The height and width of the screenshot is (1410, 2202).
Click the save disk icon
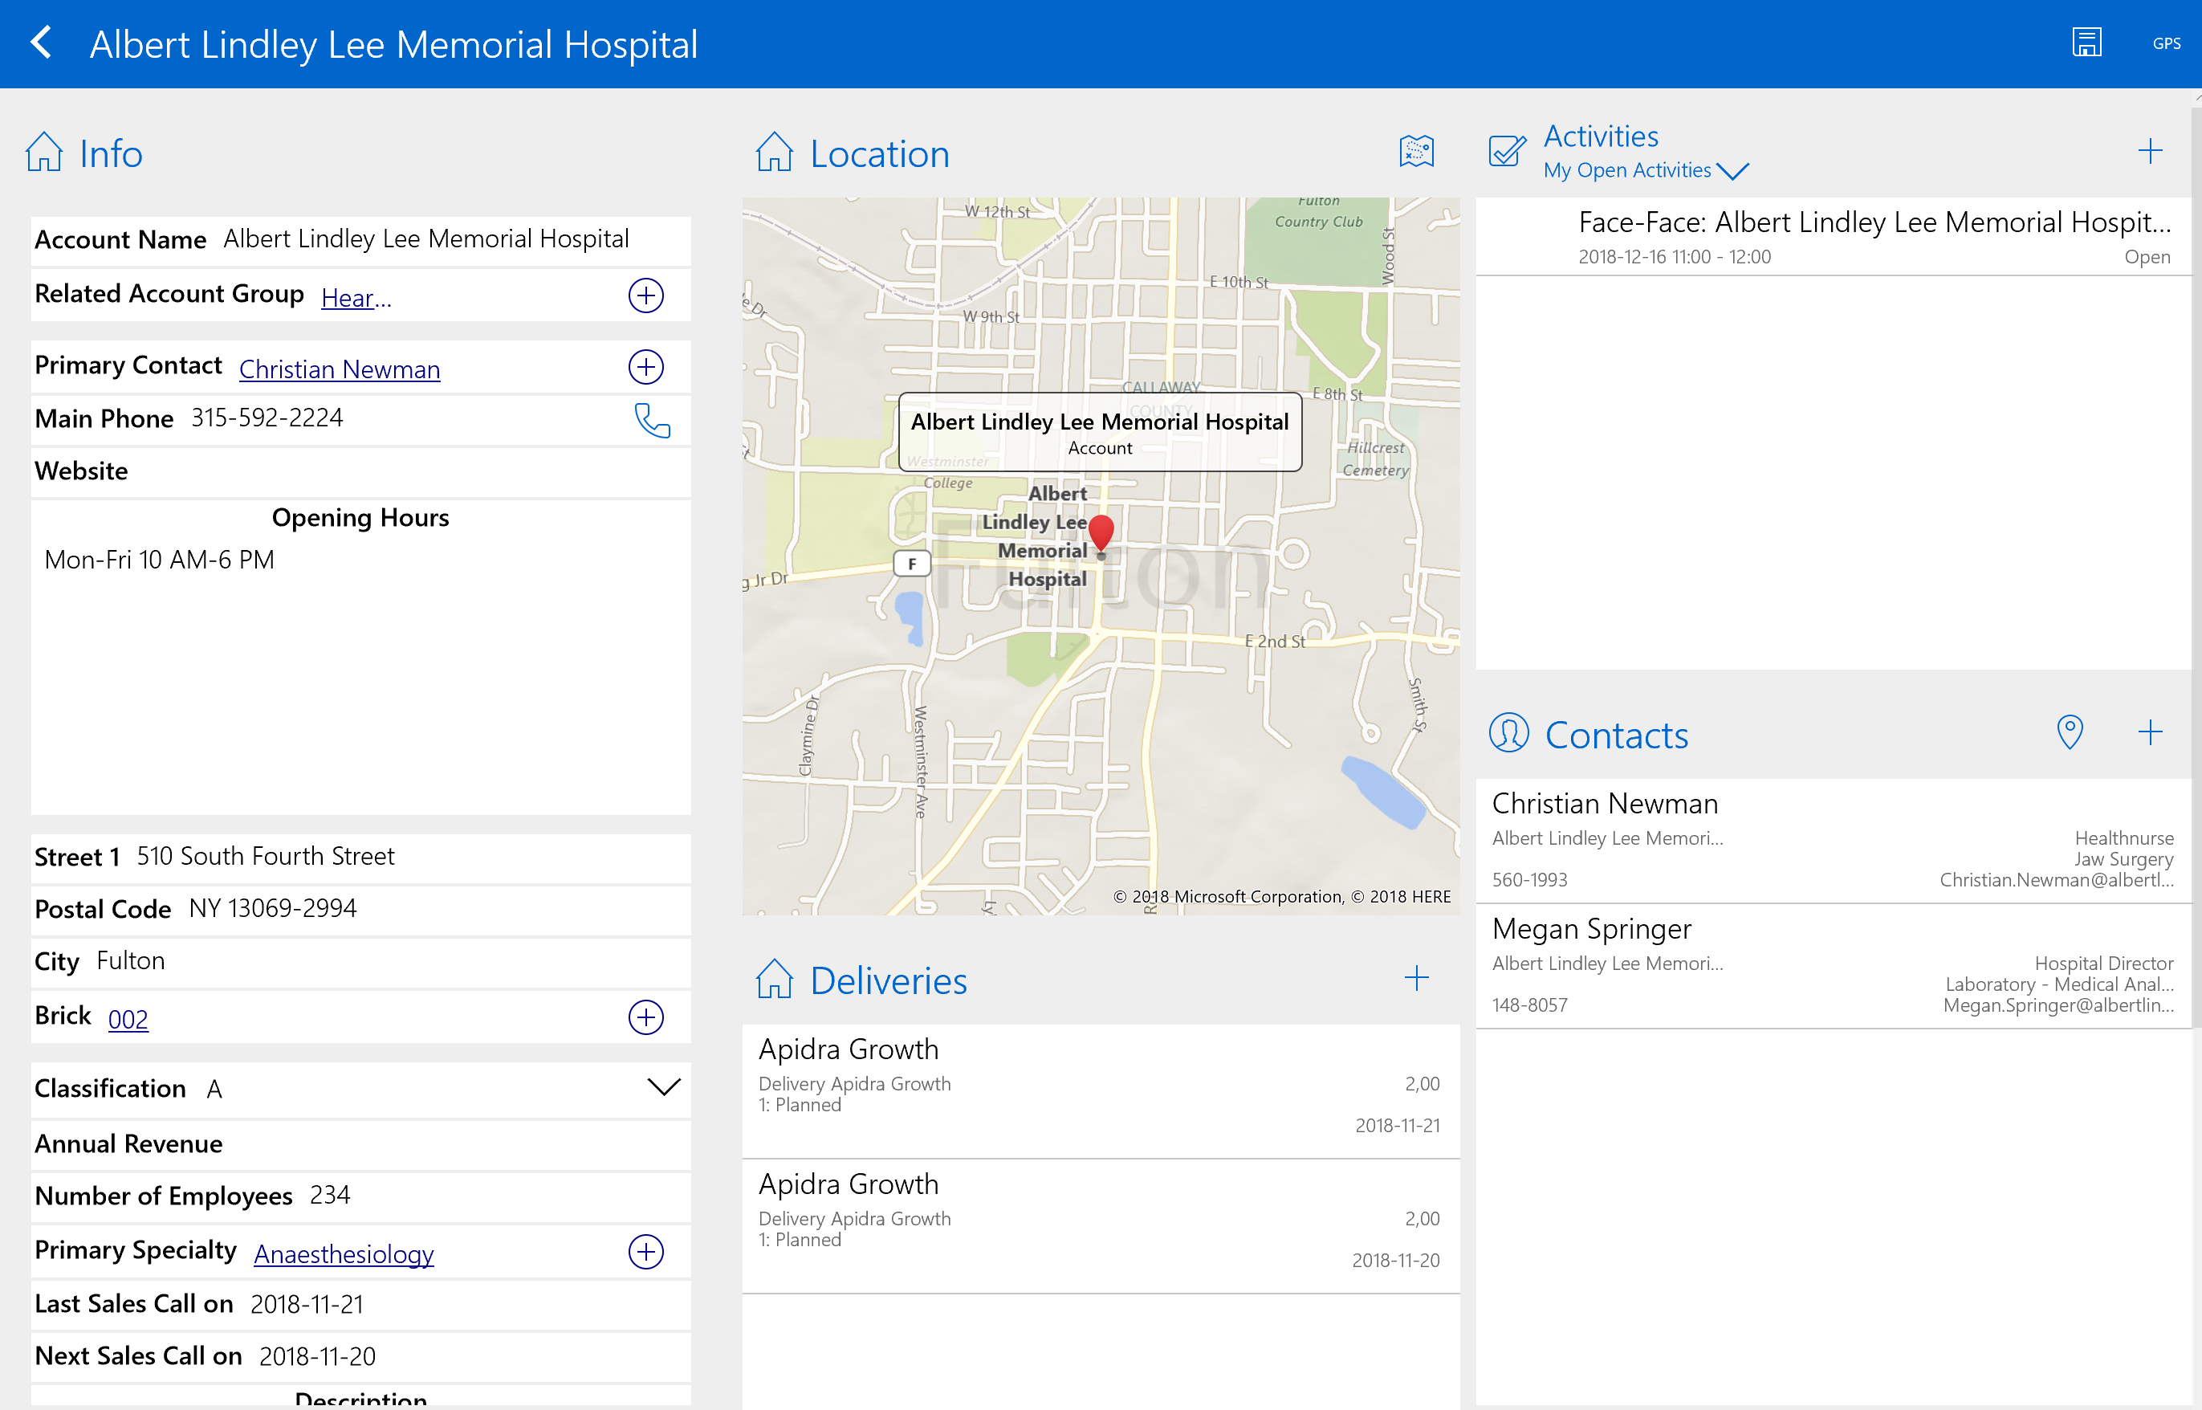click(2086, 43)
